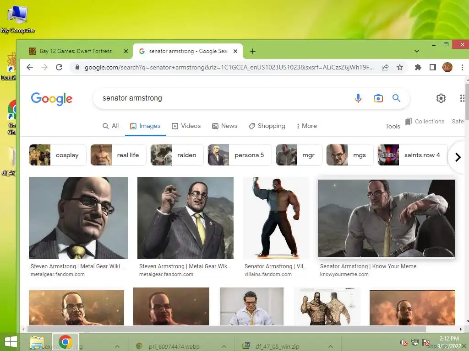Filter images by real life chip

(x=119, y=155)
